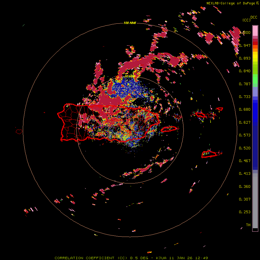This screenshot has height=260, width=260.
Task: Click the 0.413 color scale value
Action: pyautogui.click(x=245, y=173)
